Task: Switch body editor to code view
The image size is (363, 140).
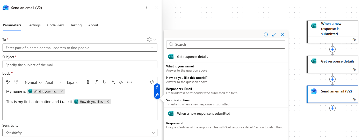Action: pos(152,82)
